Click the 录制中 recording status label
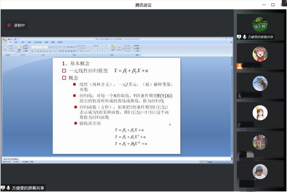The height and width of the screenshot is (192, 287). coord(19,25)
